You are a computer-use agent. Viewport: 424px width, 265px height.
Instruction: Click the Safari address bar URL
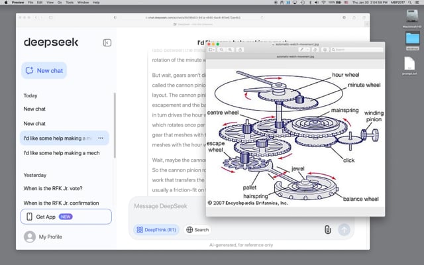(193, 18)
